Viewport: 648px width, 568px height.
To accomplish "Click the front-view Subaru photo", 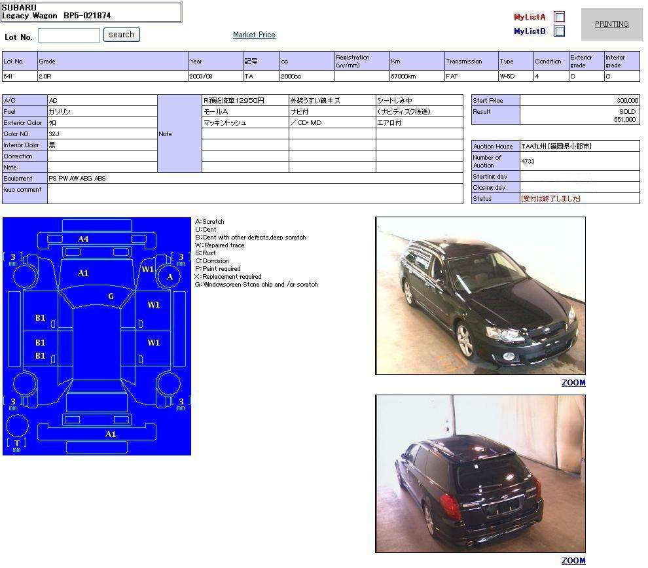I will (480, 296).
